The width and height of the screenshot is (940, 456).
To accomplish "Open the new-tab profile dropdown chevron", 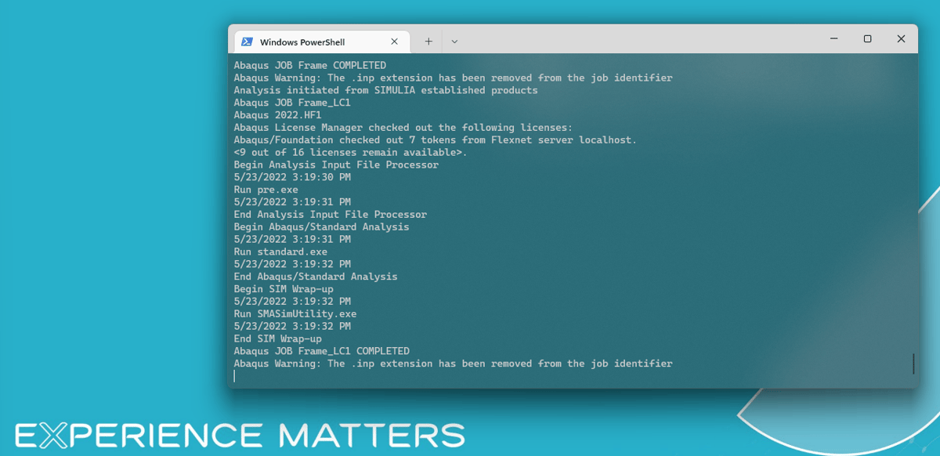I will [x=454, y=42].
